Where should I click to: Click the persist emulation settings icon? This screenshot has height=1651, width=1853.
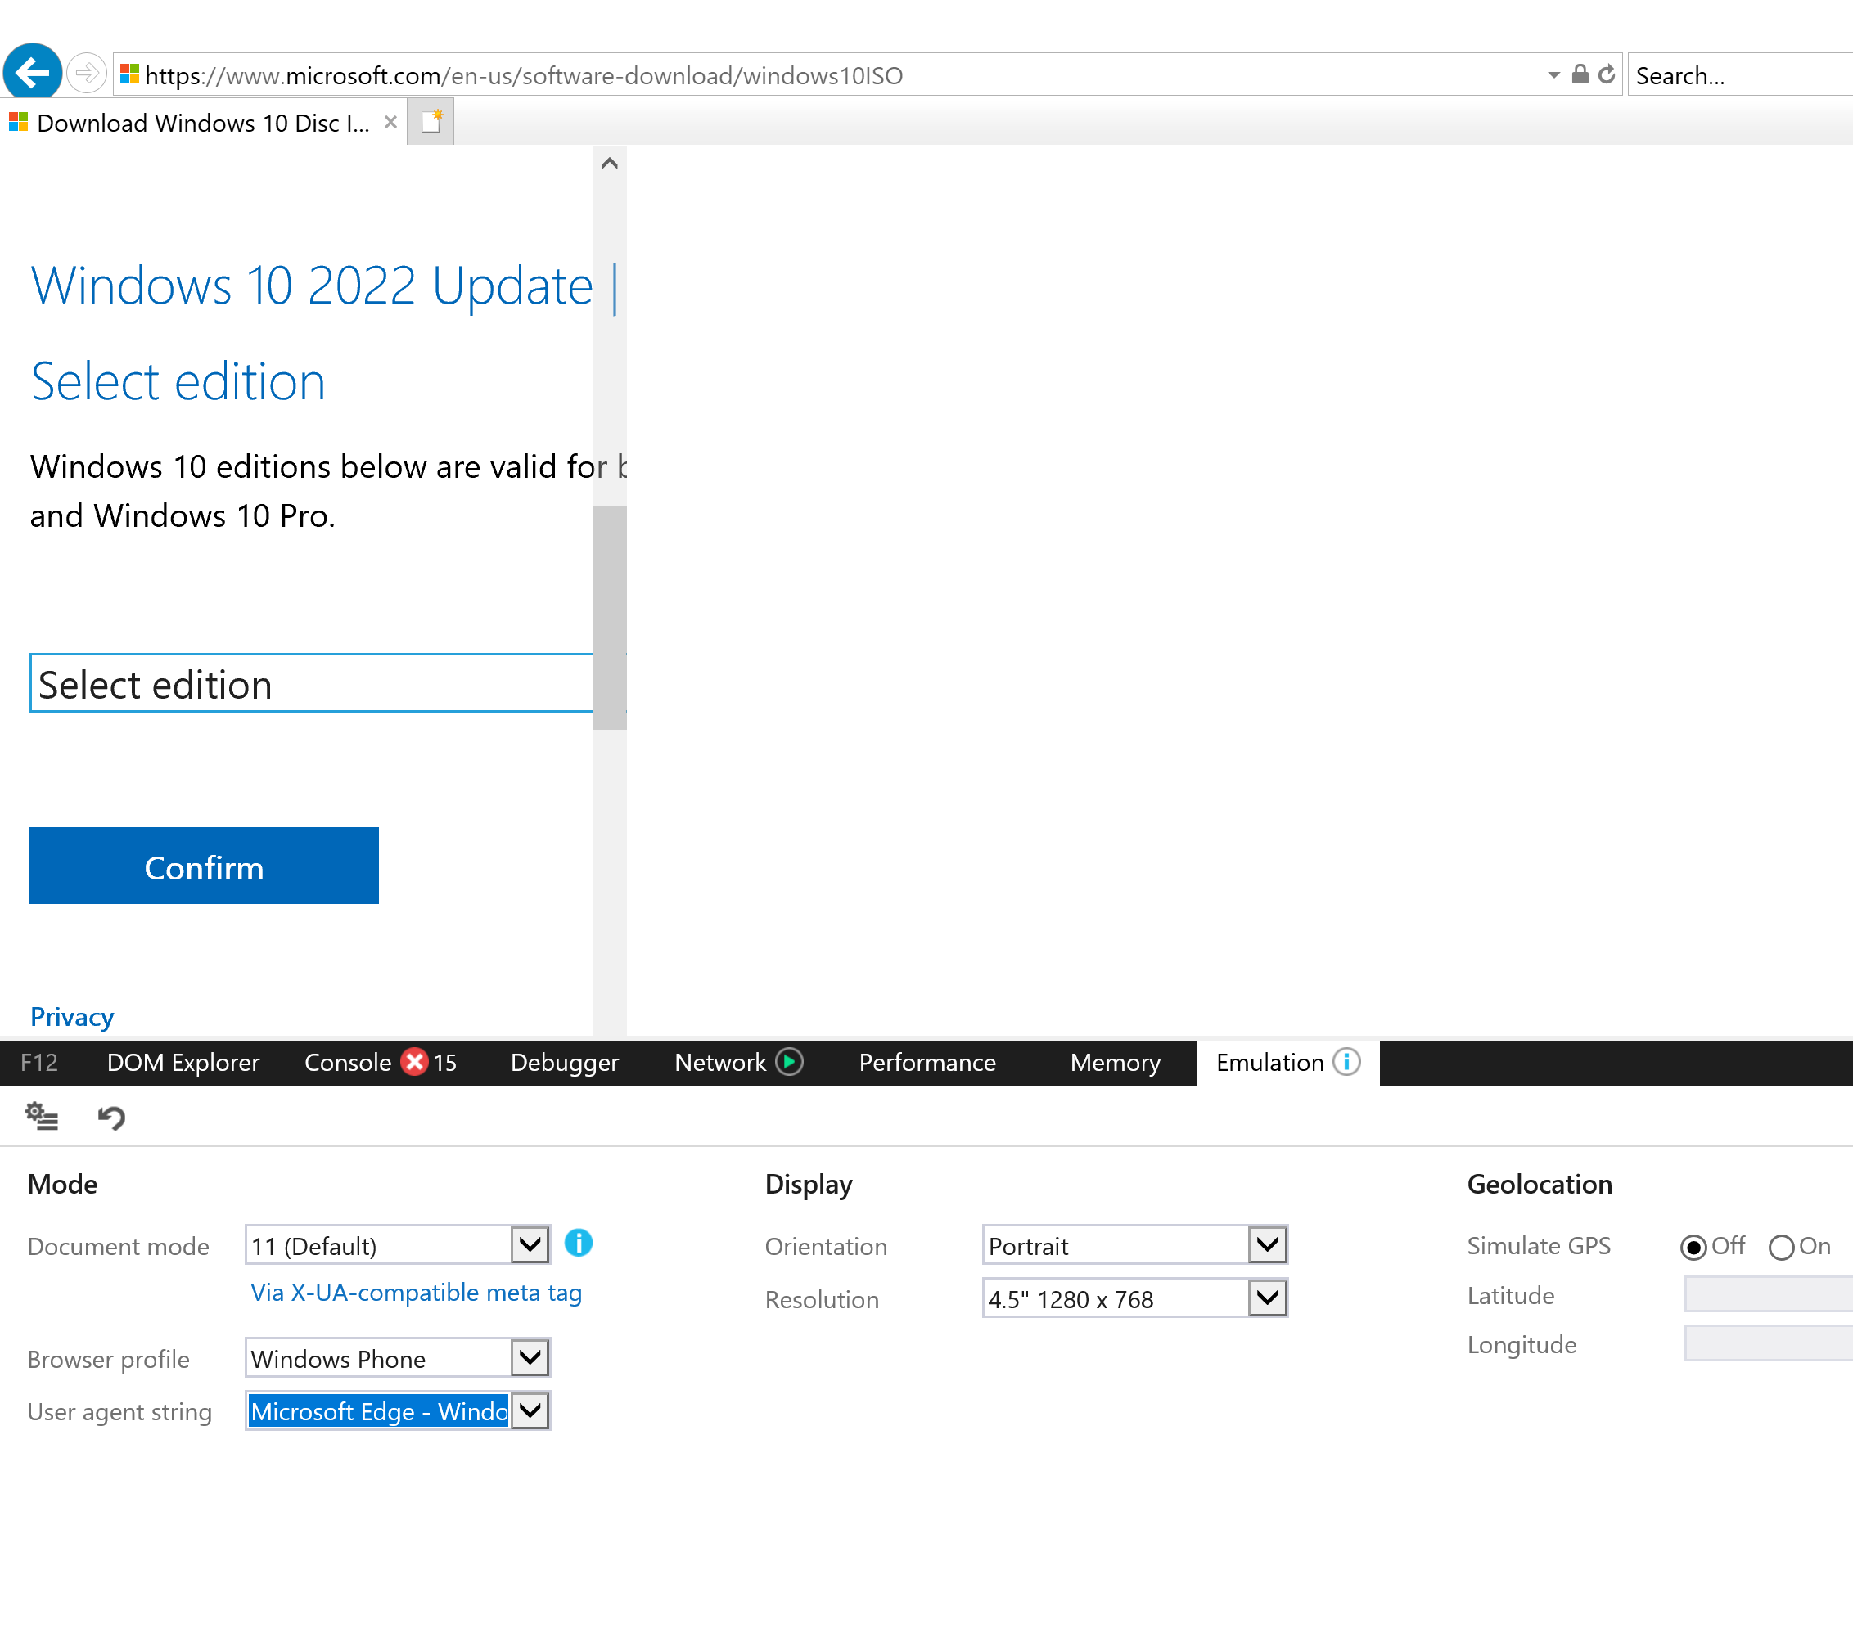42,1116
